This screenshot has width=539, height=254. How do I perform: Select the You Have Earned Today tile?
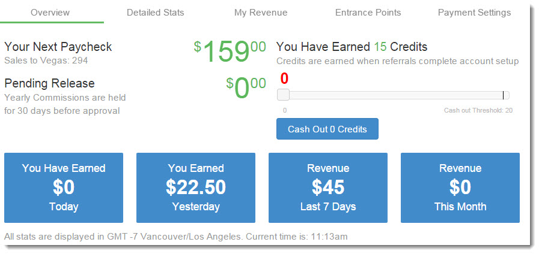coord(64,188)
